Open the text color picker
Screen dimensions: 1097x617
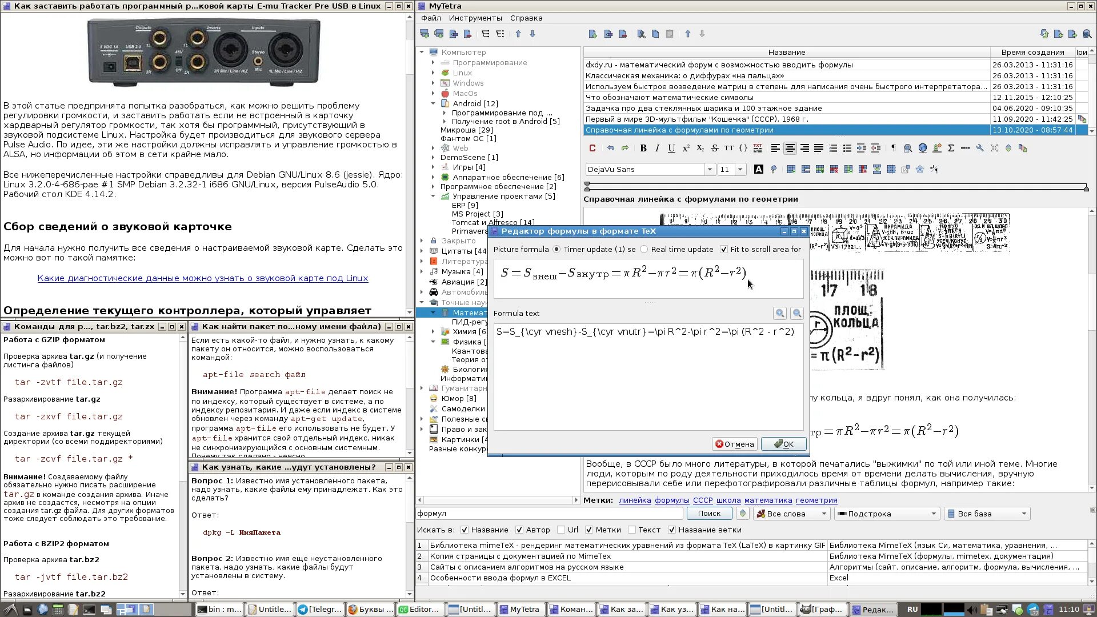[759, 170]
